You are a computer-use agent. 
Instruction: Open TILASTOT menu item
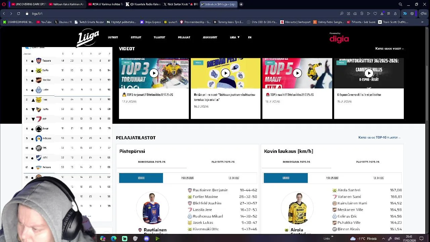pos(159,37)
